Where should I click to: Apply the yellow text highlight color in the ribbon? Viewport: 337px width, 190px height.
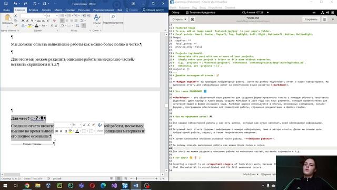coord(29,26)
